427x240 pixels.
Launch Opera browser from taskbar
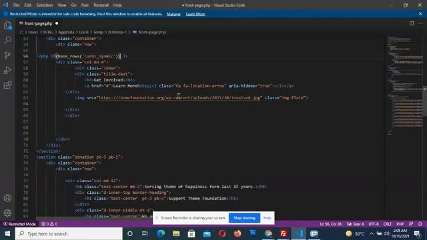point(222,233)
